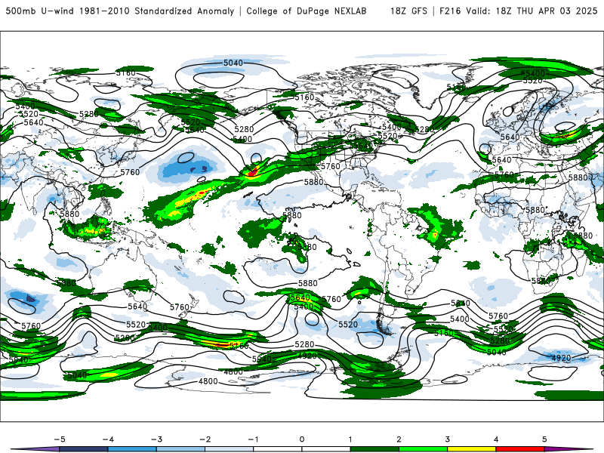Image resolution: width=604 pixels, height=453 pixels.
Task: Click the "-4" colorbar tick label
Action: point(108,439)
